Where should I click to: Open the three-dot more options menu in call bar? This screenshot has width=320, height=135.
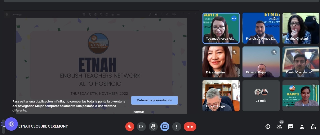177,127
